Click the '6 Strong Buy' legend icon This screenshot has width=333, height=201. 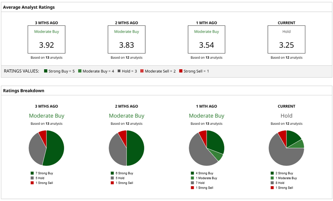tap(113, 173)
